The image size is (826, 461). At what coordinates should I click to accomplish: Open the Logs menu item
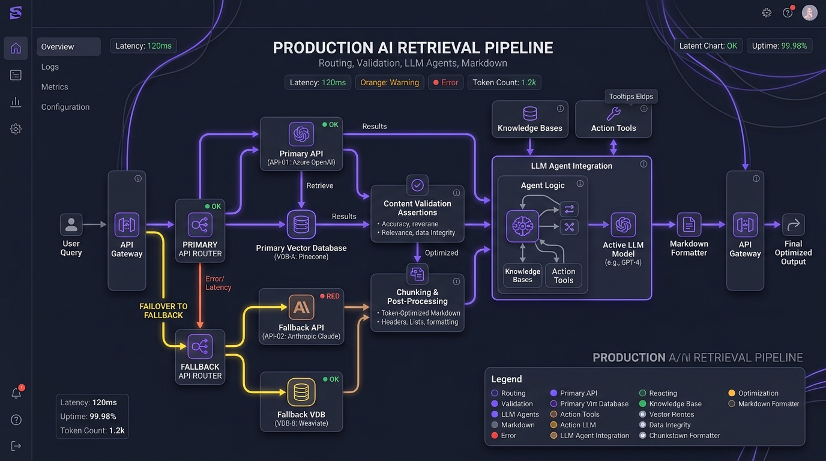pos(50,67)
